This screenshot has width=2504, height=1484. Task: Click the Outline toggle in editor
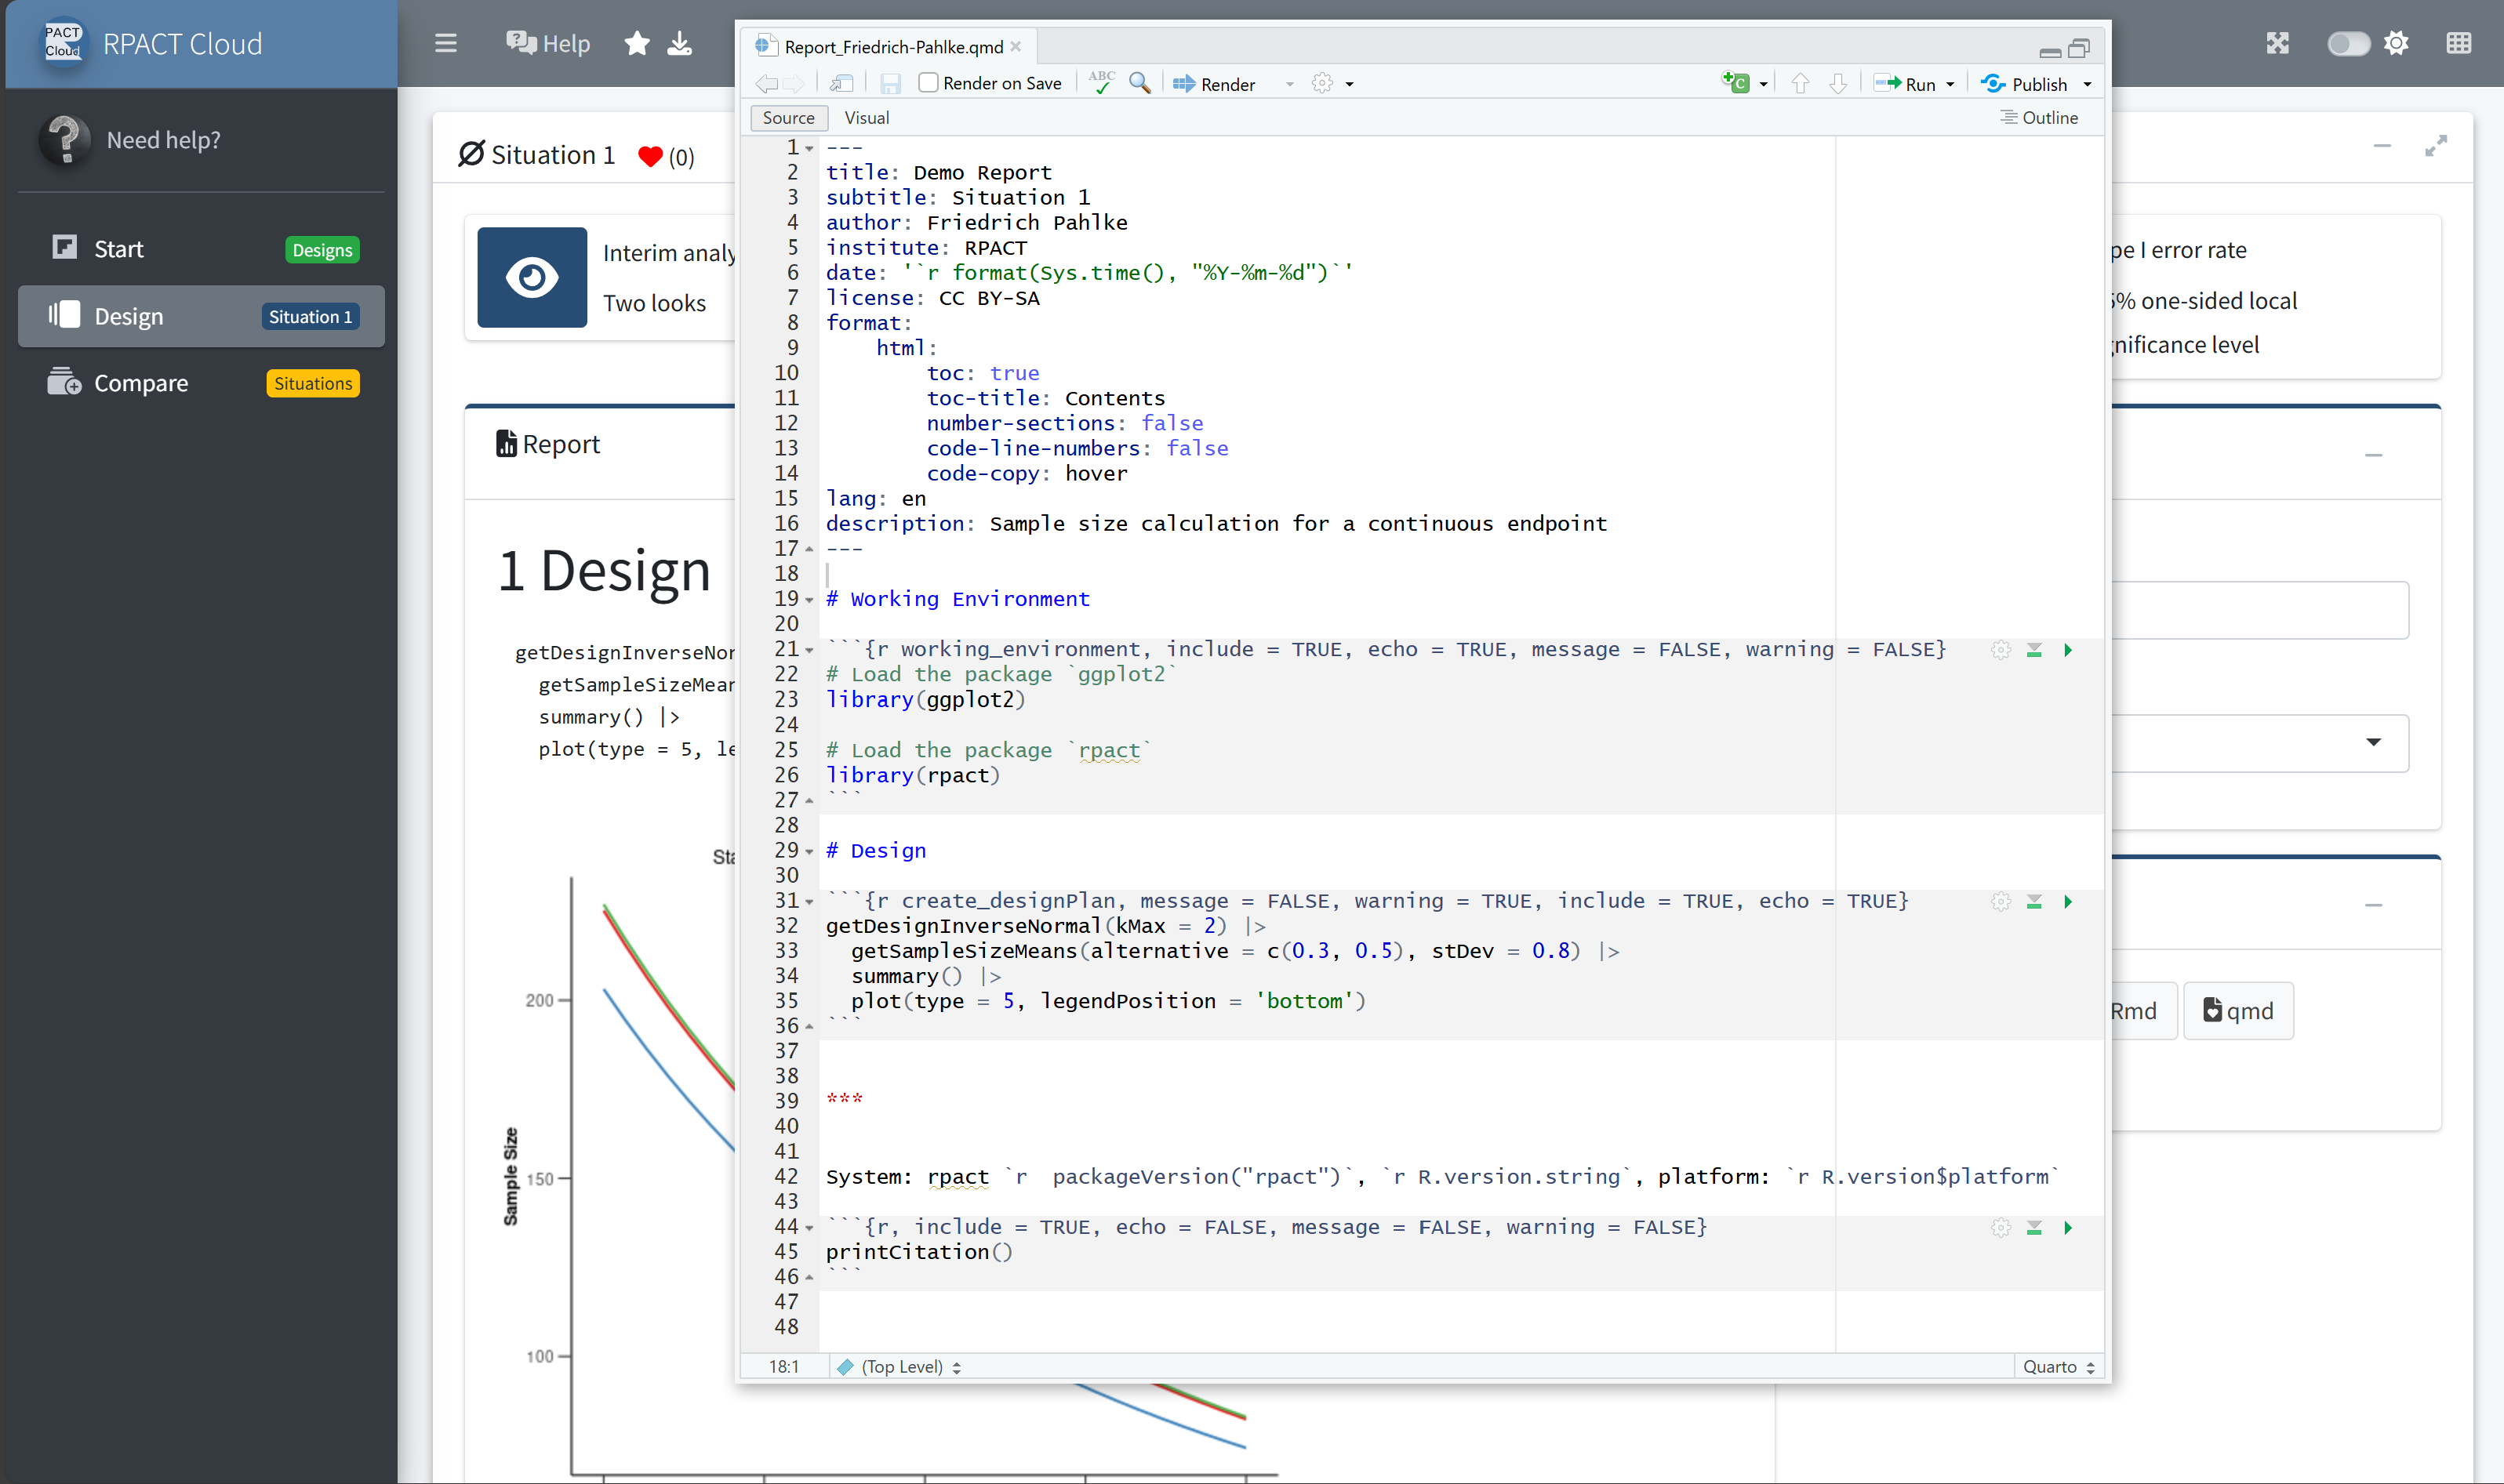2039,118
